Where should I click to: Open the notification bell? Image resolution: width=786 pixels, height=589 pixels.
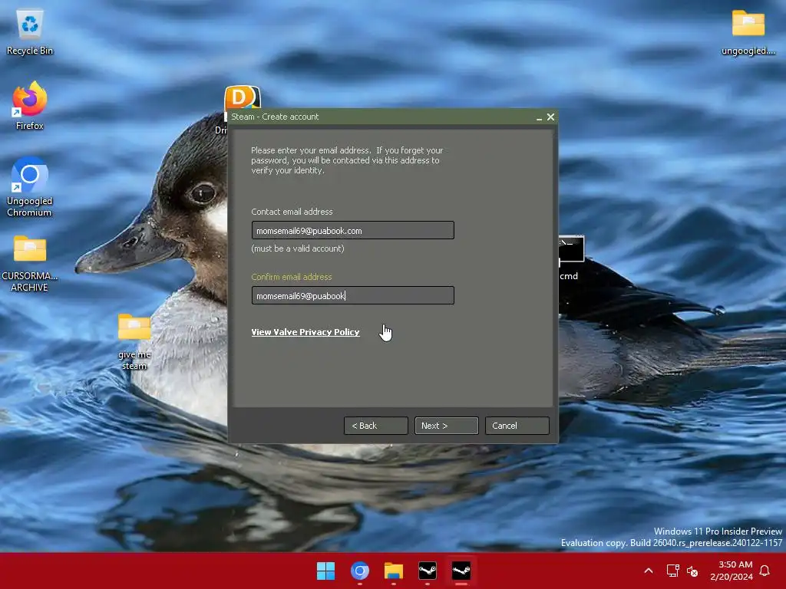[x=765, y=571]
